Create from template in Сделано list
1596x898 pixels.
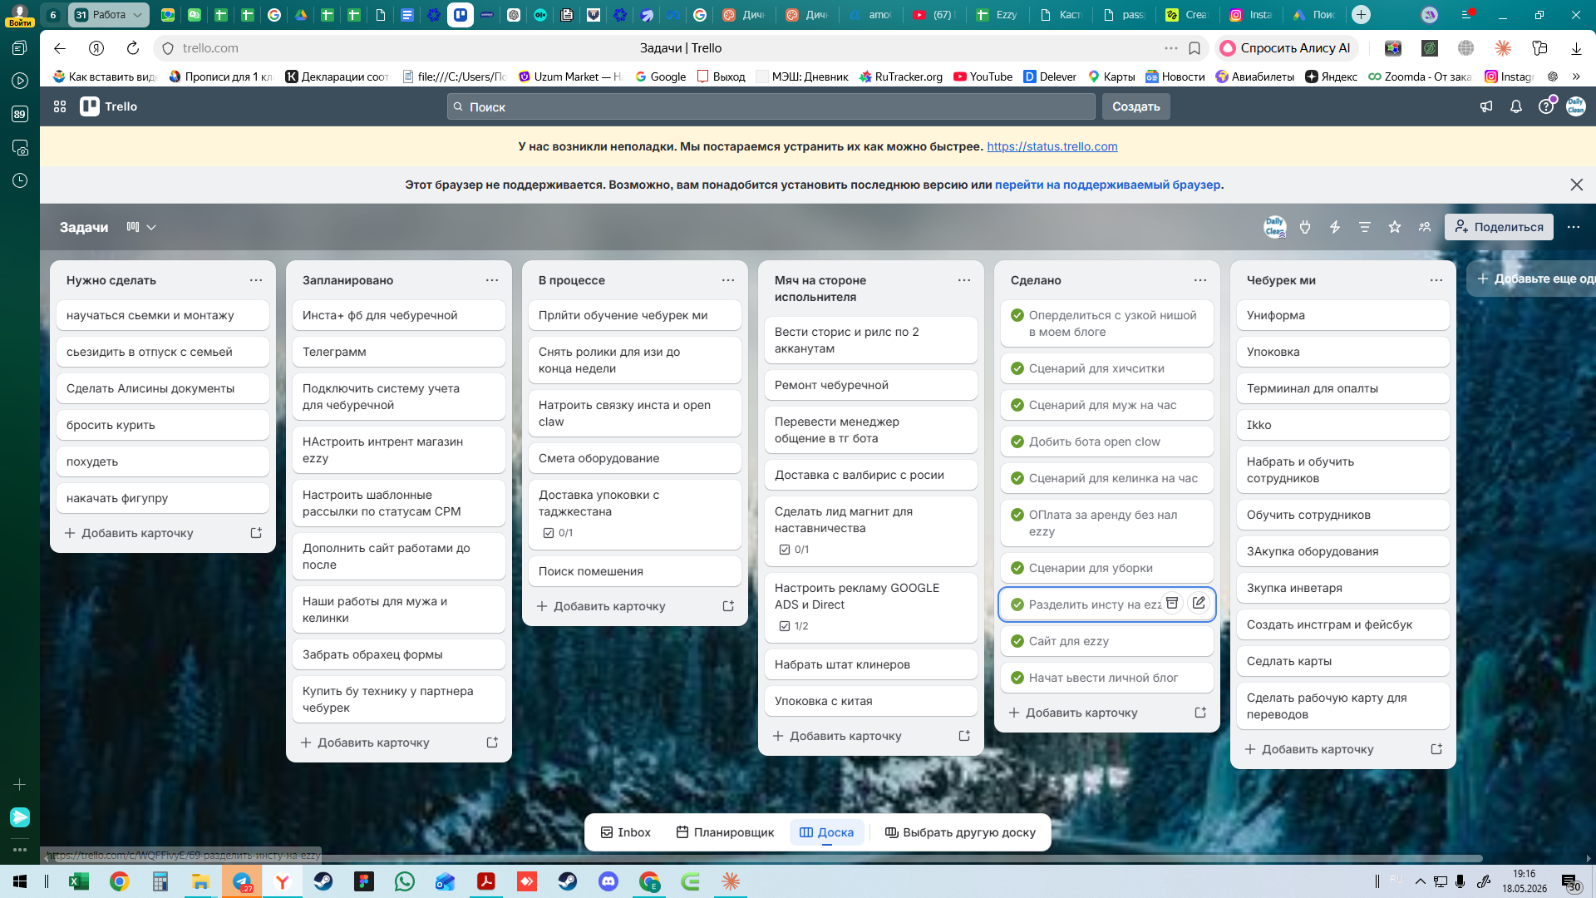(x=1200, y=713)
